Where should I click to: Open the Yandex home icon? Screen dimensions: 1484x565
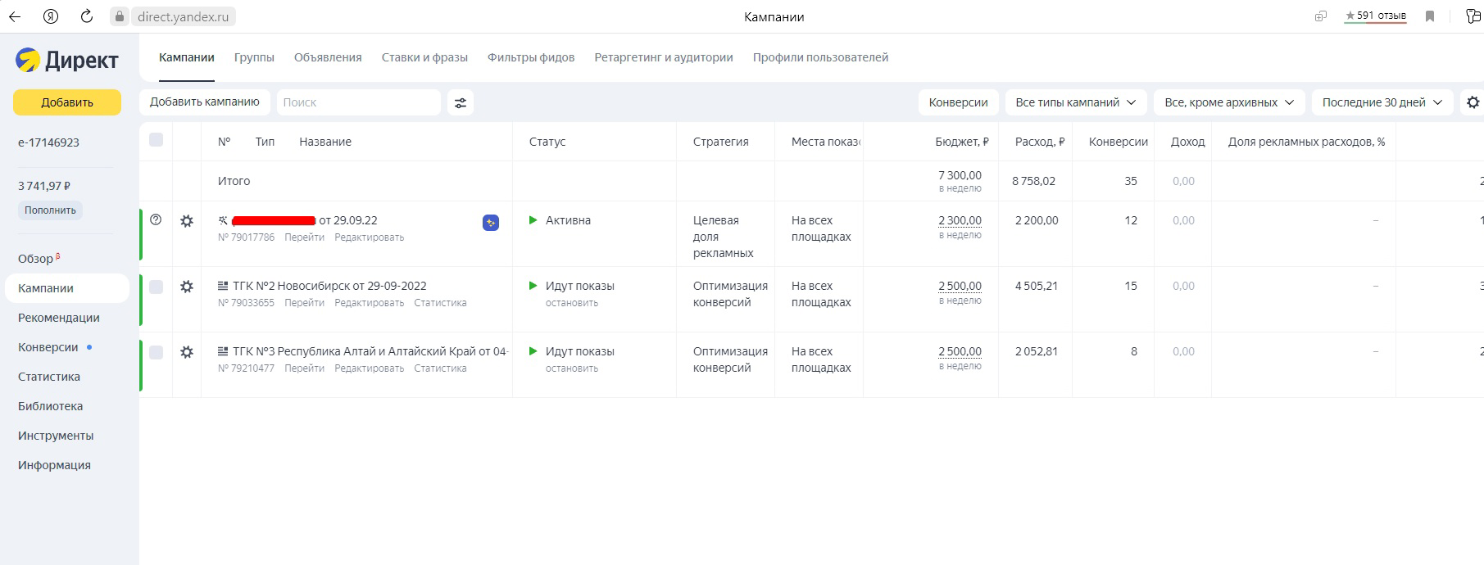click(50, 16)
